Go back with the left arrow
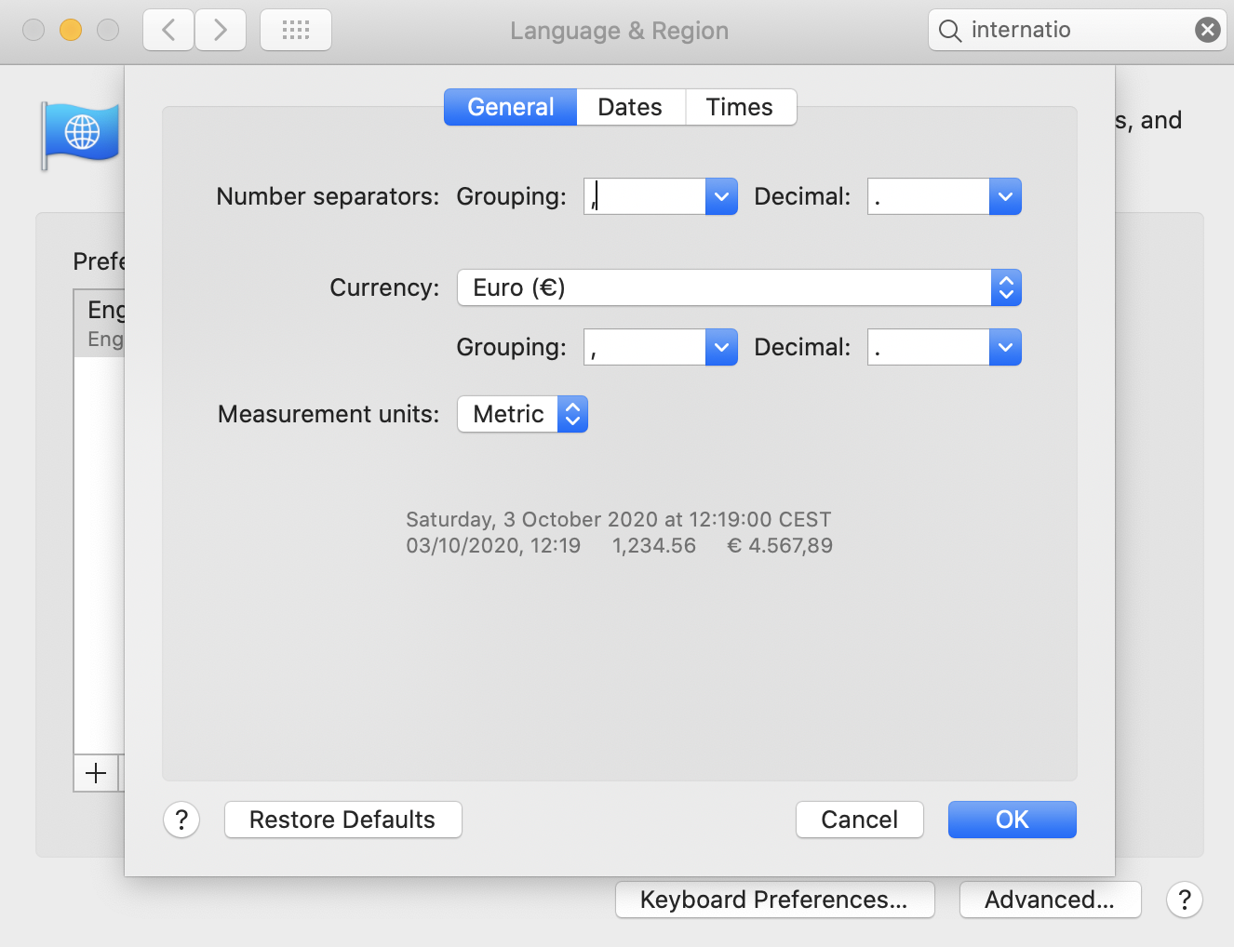 pyautogui.click(x=168, y=30)
